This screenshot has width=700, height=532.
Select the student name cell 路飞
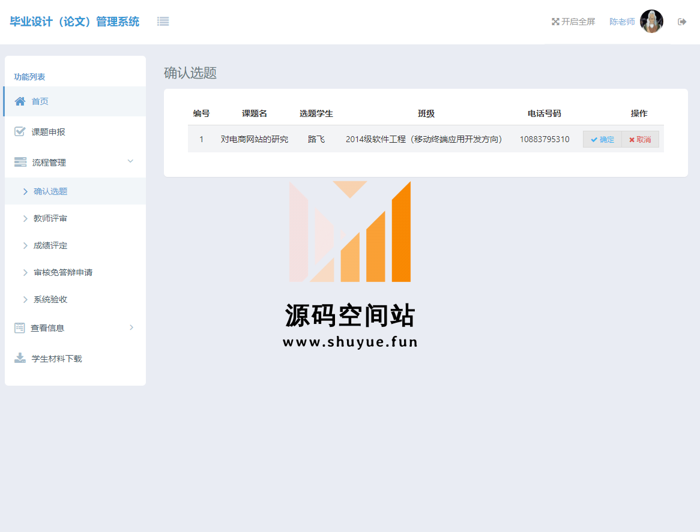(x=316, y=140)
